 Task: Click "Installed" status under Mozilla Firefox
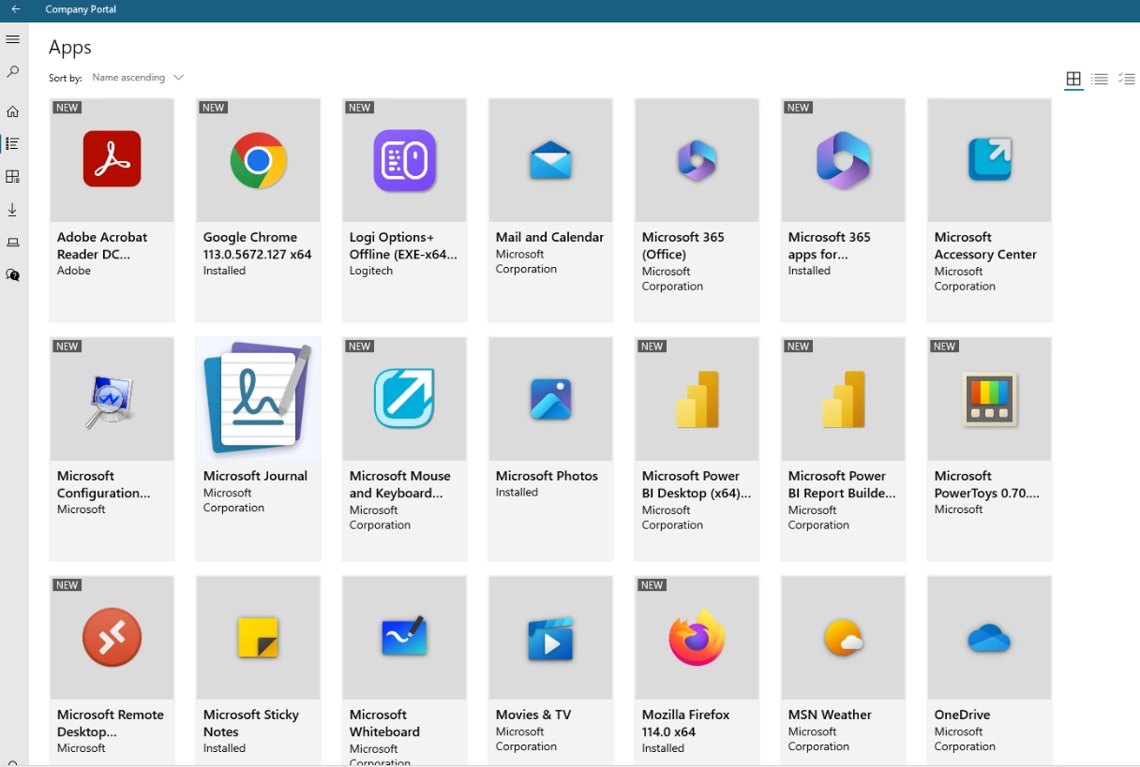tap(663, 748)
